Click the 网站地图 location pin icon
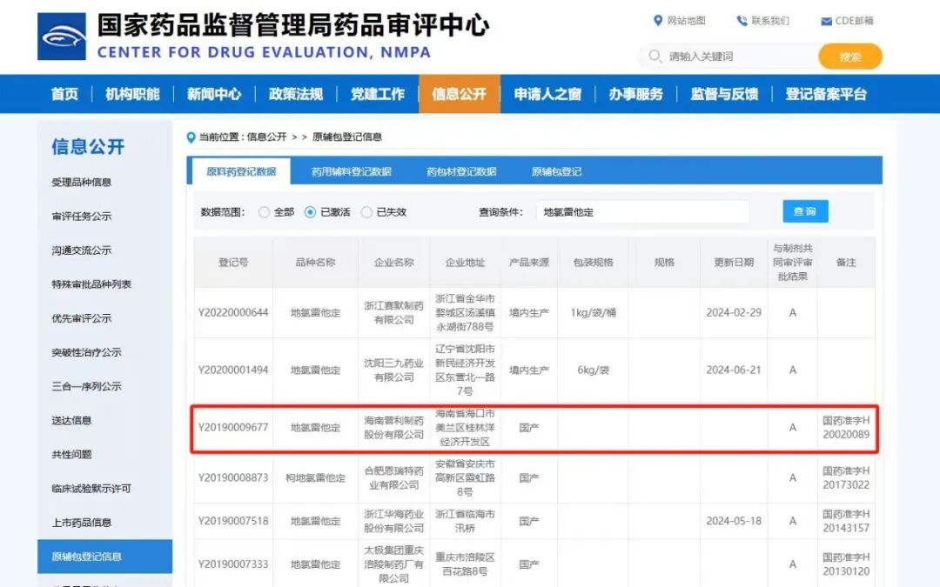 pyautogui.click(x=658, y=21)
